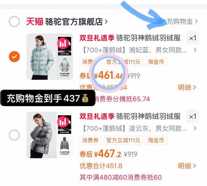Open 明细 for the 凌云灰 jacket
The height and width of the screenshot is (186, 207).
pyautogui.click(x=187, y=166)
